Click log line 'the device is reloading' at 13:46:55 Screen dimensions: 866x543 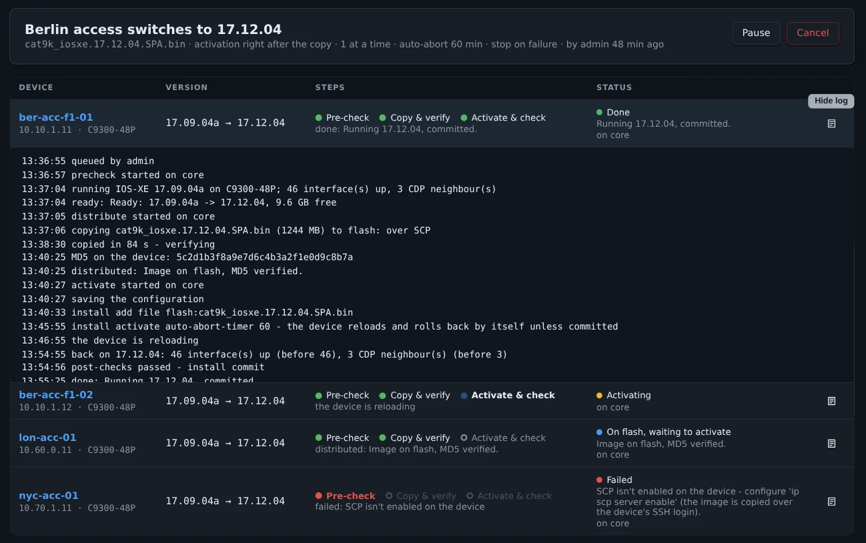[110, 340]
